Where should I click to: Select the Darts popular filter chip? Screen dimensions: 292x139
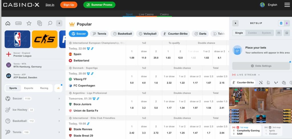pos(200,34)
